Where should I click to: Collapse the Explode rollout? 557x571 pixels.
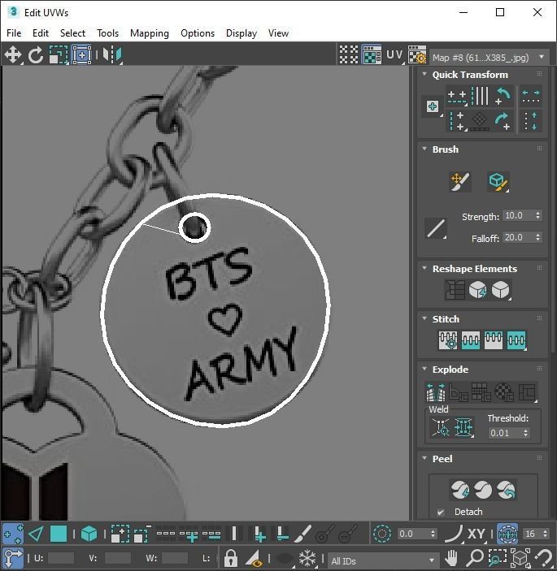[424, 369]
